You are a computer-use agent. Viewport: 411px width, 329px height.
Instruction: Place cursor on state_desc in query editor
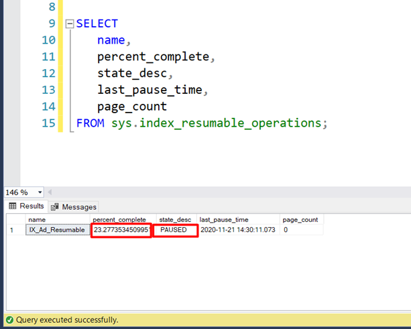[132, 73]
